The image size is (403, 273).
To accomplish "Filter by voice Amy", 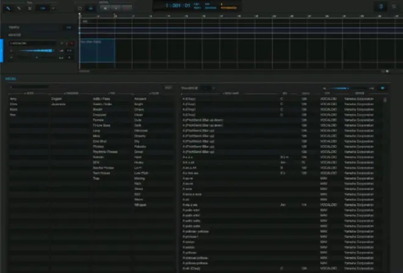I will click(x=13, y=99).
